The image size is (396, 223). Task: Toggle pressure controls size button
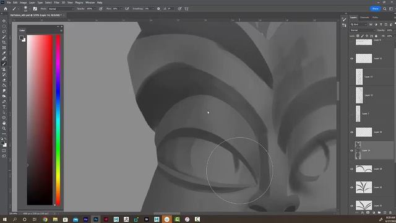click(x=179, y=9)
